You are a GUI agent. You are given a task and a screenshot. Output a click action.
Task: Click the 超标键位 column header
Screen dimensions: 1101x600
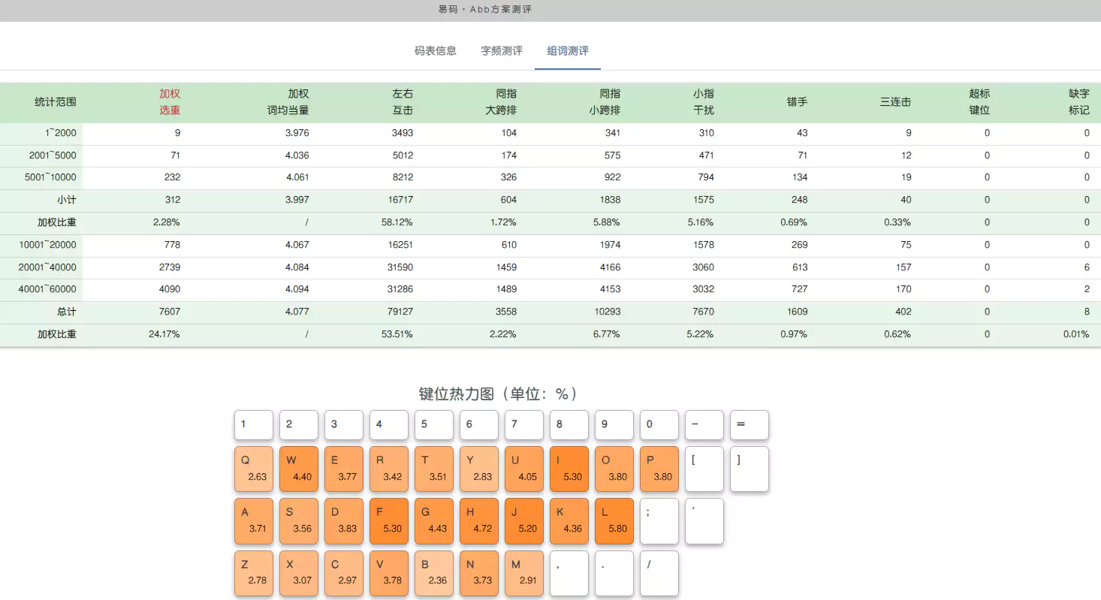coord(979,102)
